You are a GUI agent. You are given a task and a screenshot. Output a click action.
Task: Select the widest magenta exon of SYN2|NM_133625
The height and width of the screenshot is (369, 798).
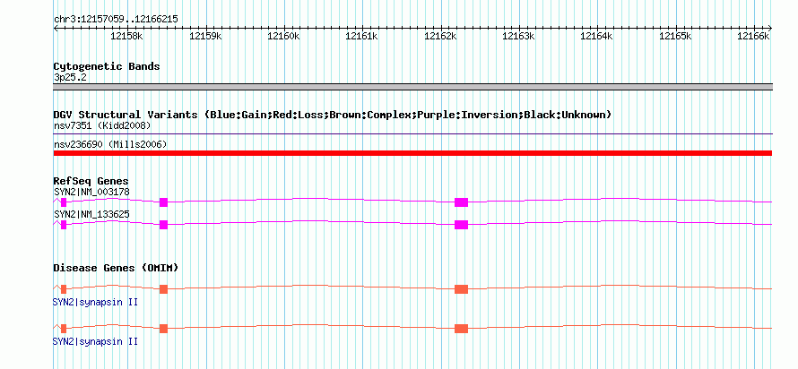tap(461, 225)
